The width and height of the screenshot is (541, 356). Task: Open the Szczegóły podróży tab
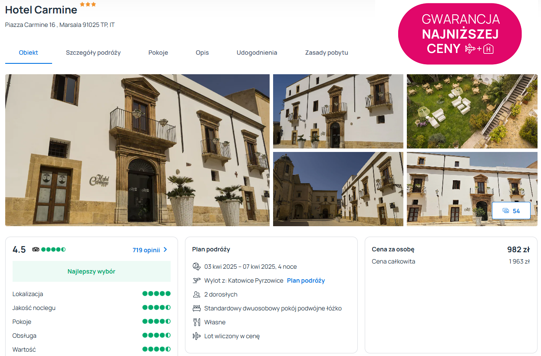click(x=93, y=53)
